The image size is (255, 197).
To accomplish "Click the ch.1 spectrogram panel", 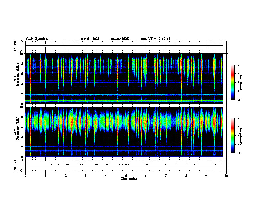I will click(124, 79).
